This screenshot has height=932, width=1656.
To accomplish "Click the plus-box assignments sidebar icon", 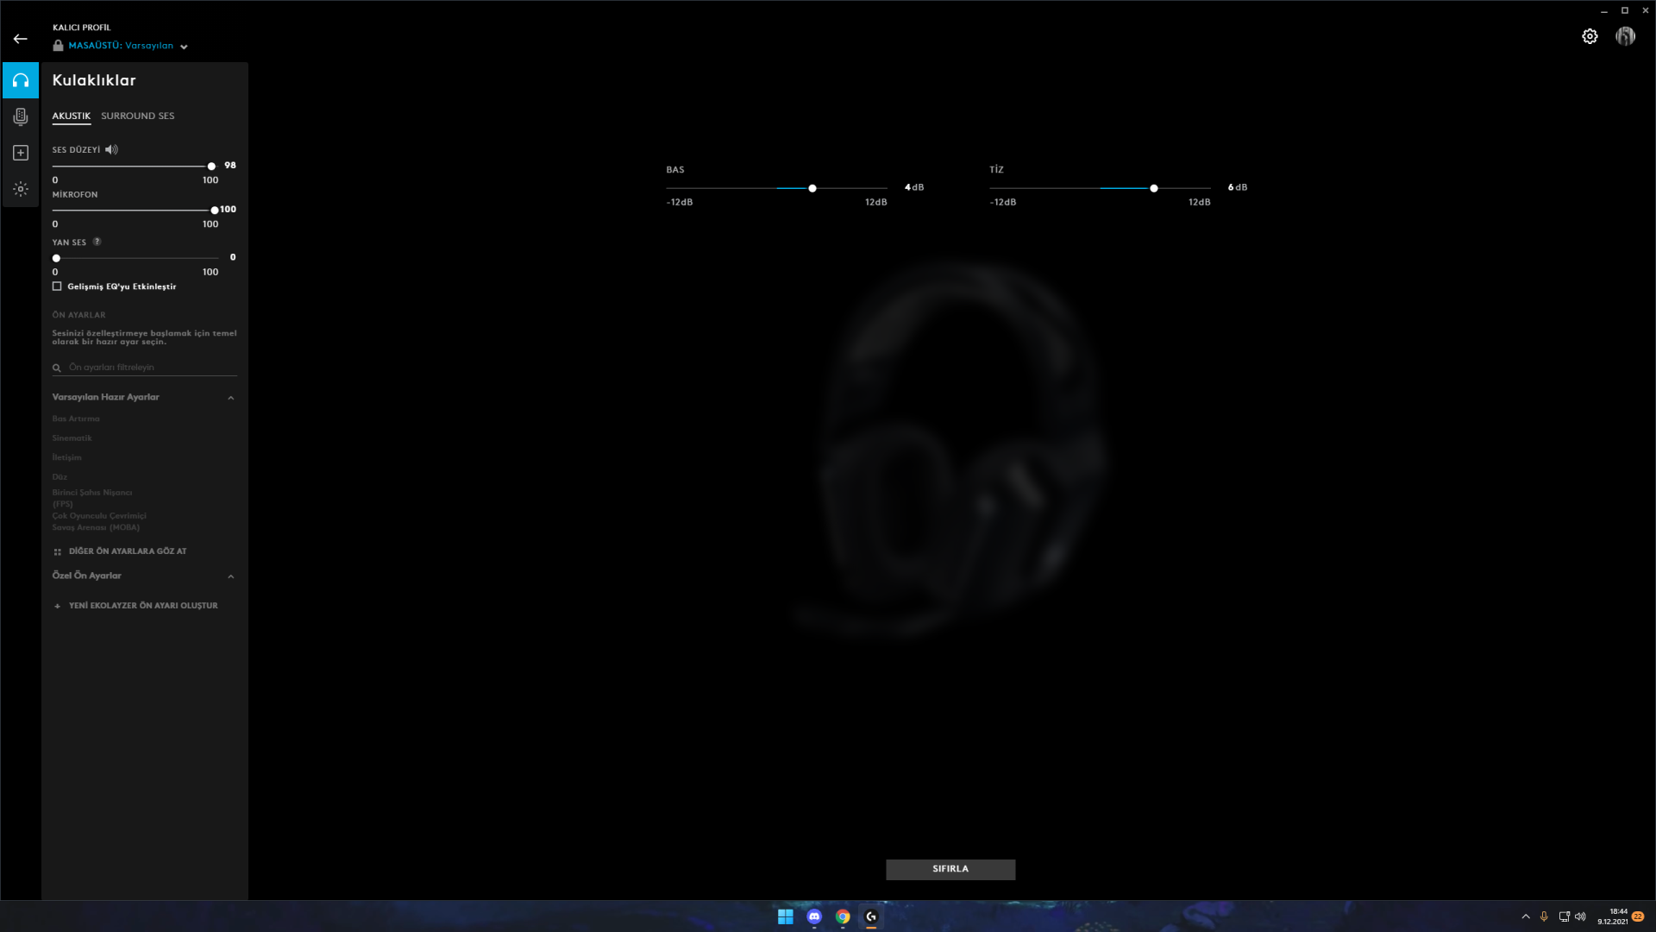I will pyautogui.click(x=21, y=153).
